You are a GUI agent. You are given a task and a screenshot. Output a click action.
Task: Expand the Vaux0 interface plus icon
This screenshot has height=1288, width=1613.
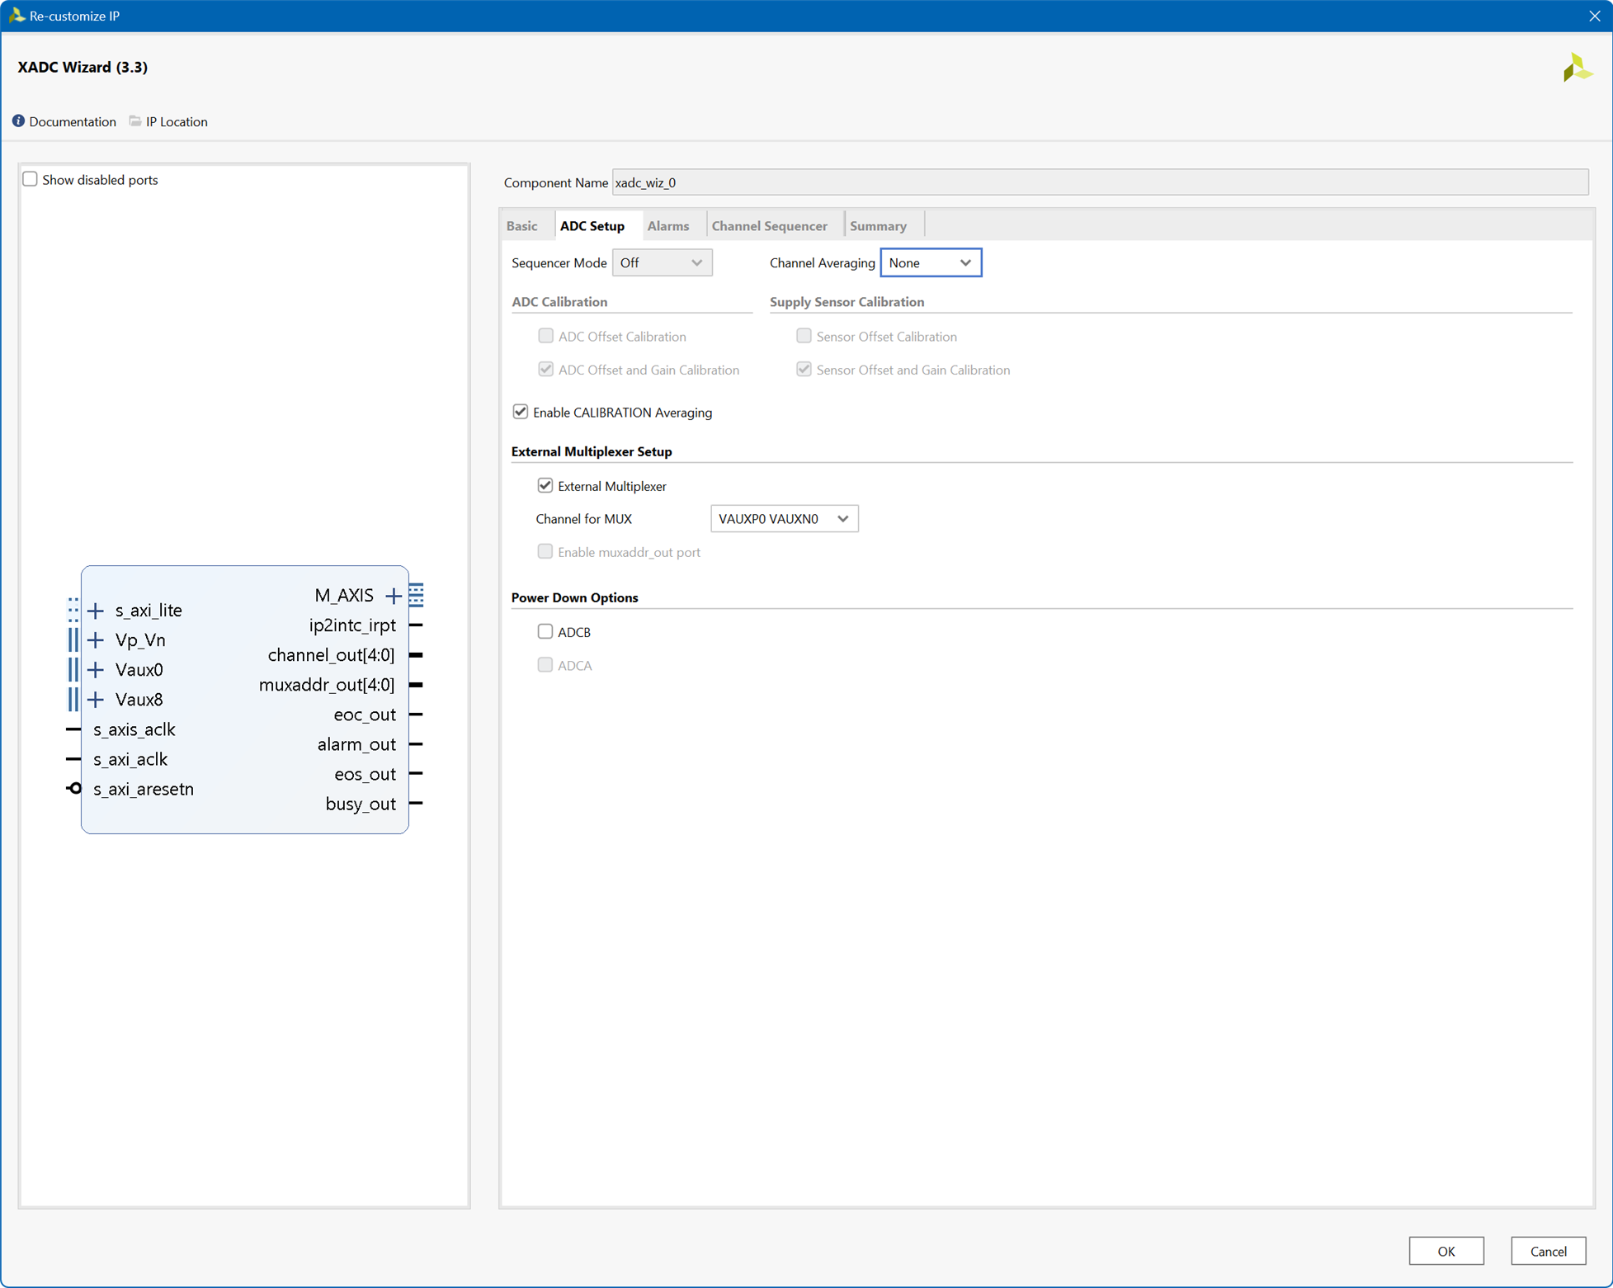pyautogui.click(x=96, y=670)
